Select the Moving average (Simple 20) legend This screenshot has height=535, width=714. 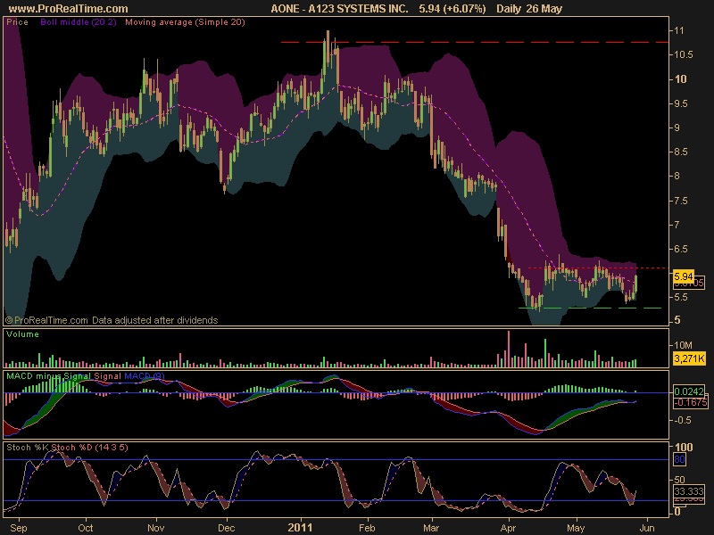185,21
